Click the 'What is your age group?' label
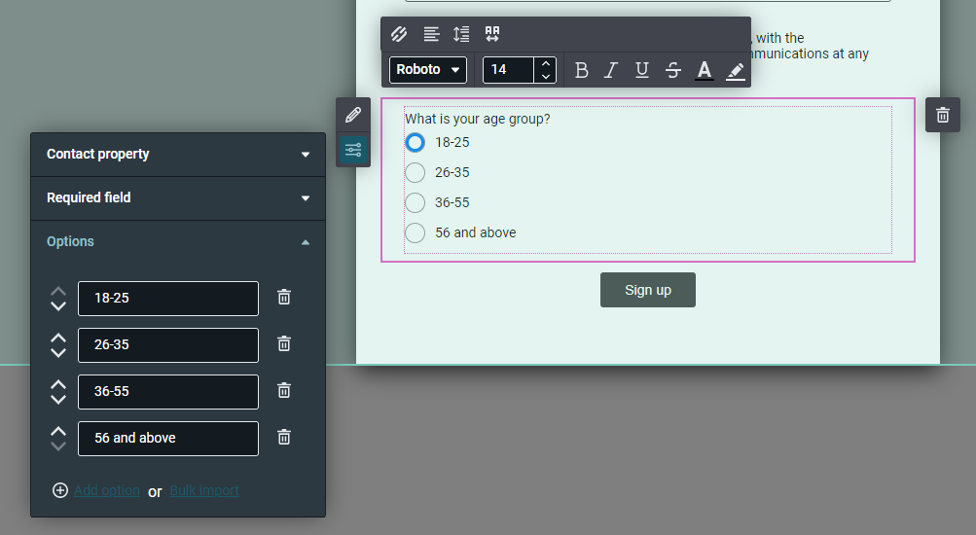This screenshot has width=976, height=535. [x=478, y=119]
